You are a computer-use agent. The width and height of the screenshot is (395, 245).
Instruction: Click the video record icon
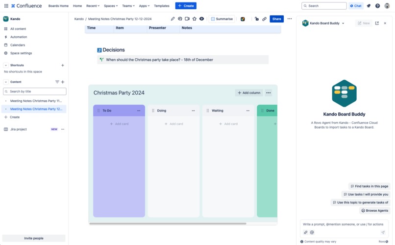tap(187, 19)
